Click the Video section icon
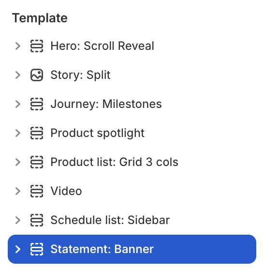Image resolution: width=264 pixels, height=270 pixels. 37,191
